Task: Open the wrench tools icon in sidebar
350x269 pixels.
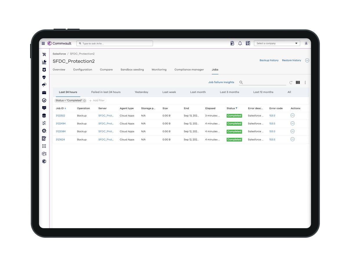Action: coord(44,54)
